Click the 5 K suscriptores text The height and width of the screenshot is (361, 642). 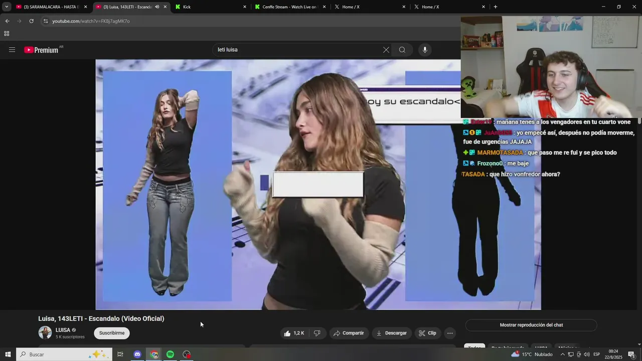(x=70, y=337)
